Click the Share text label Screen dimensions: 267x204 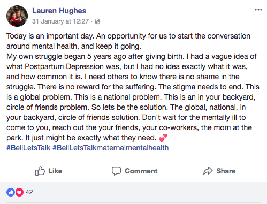[226, 171]
